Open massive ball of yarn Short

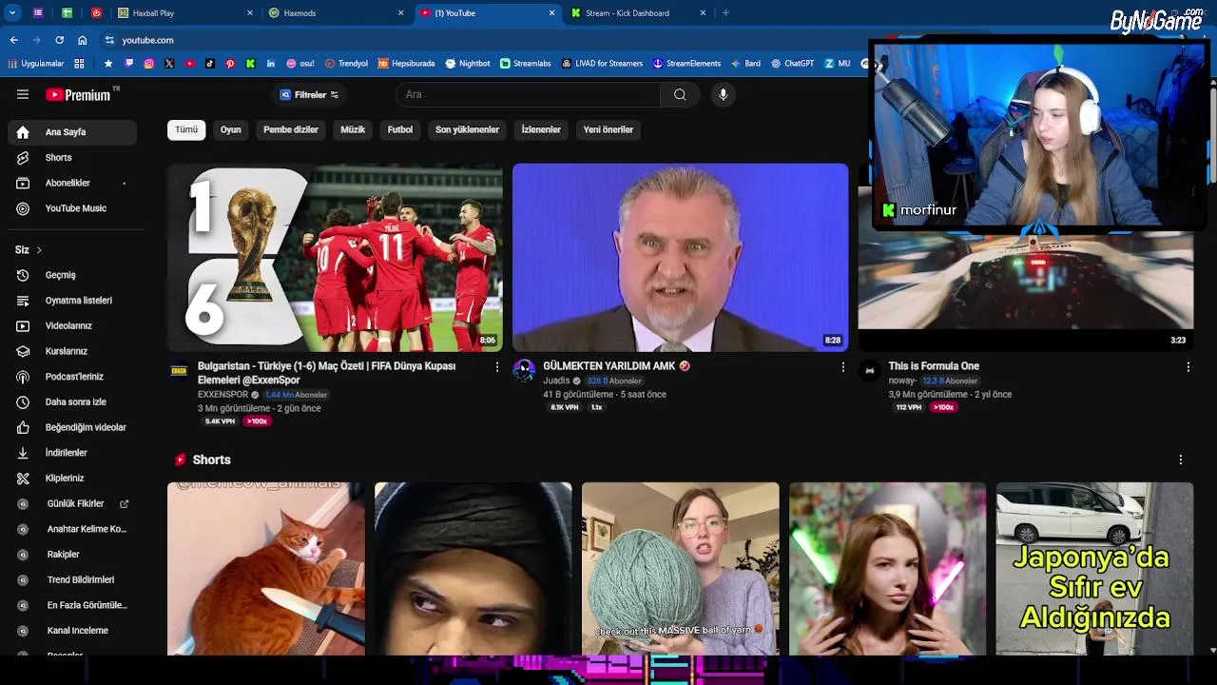[x=680, y=569]
